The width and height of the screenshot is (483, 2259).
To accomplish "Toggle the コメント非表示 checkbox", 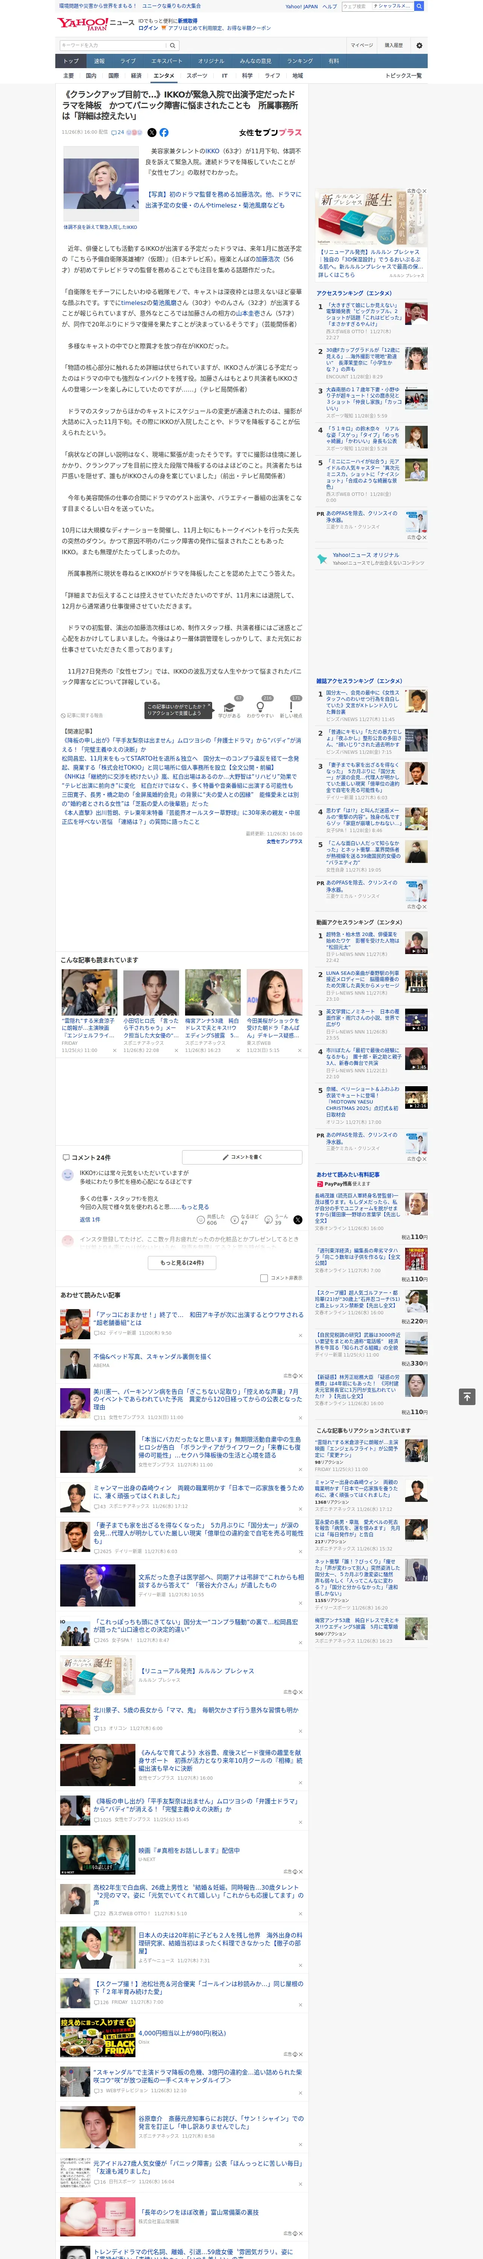I will coord(264,1278).
